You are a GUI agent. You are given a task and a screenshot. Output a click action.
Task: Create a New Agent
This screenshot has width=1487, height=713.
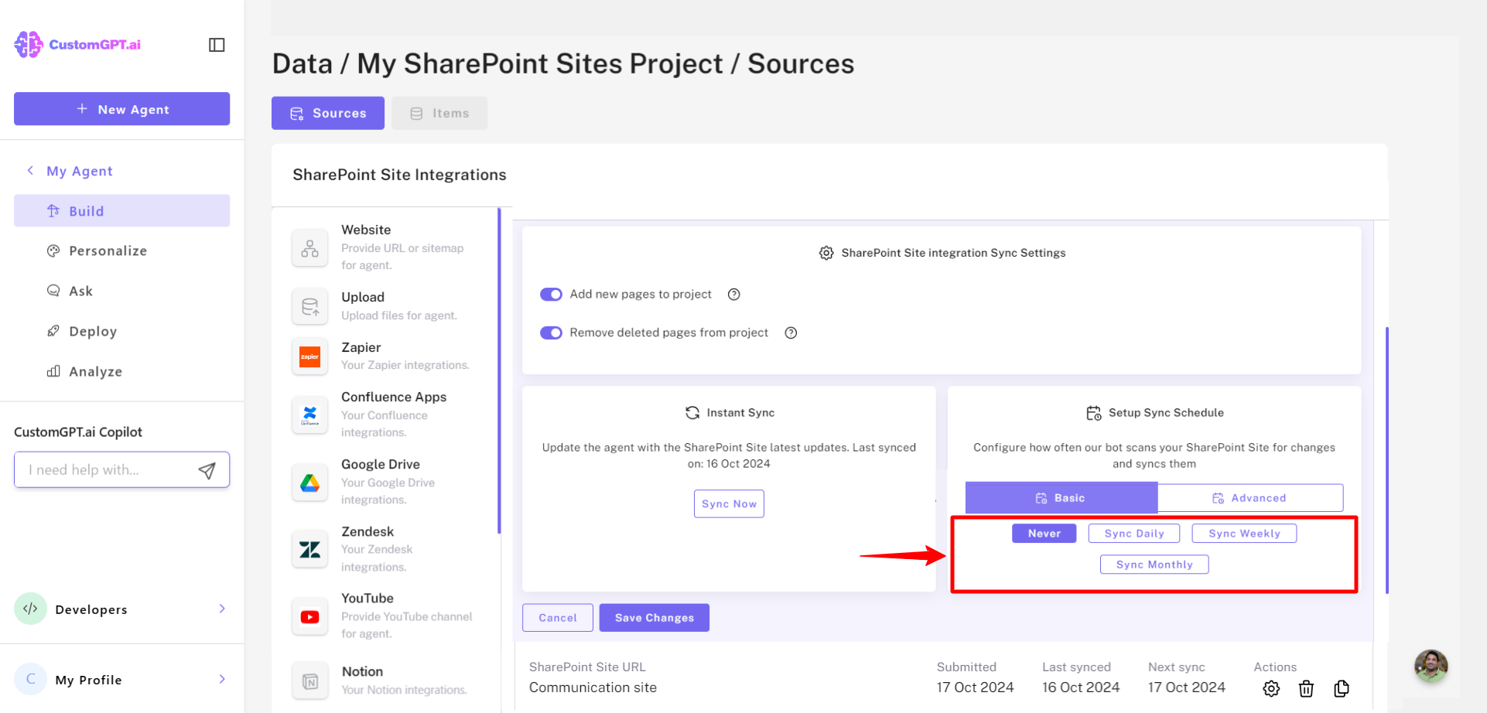121,109
